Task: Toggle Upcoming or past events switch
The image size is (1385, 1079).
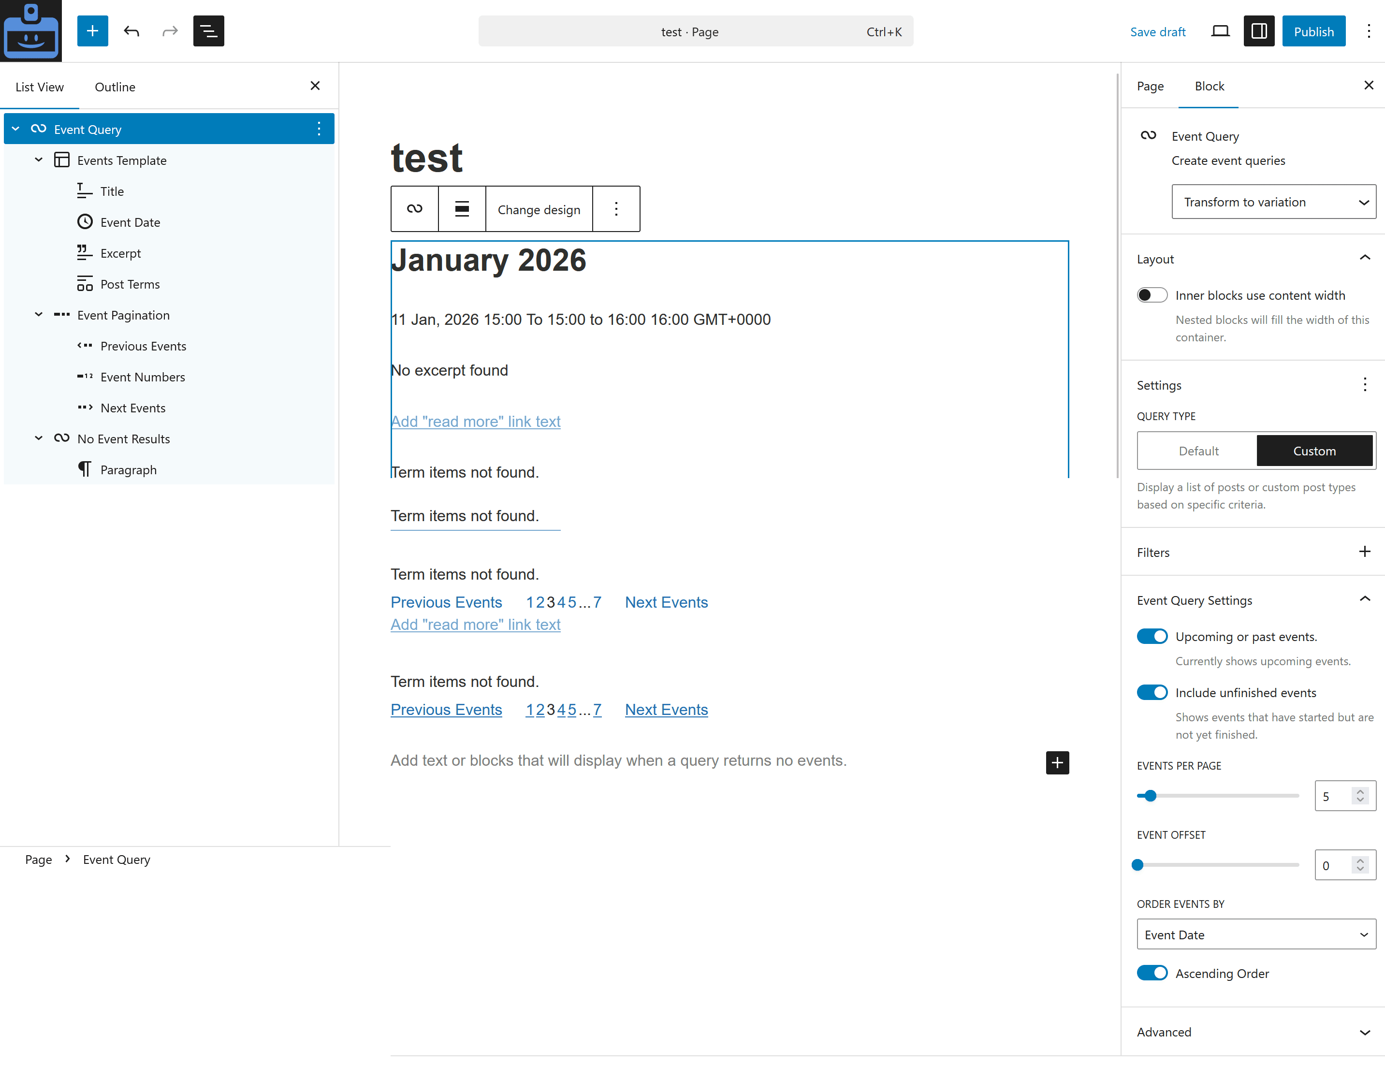Action: [x=1152, y=636]
